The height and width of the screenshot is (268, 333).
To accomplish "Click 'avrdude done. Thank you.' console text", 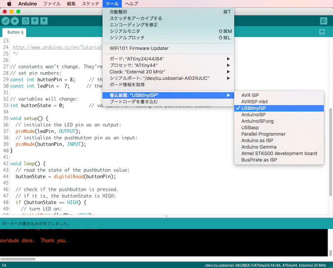I will (34, 240).
